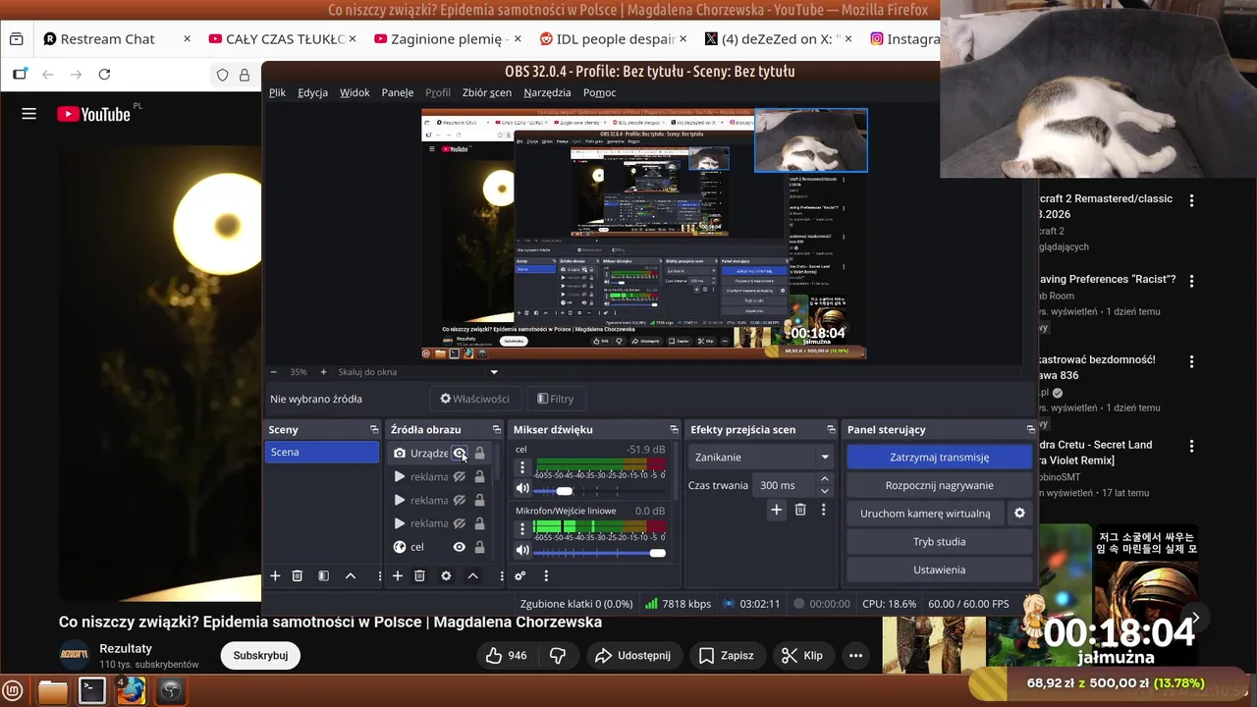Add a new scene transition
1257x707 pixels.
coord(776,510)
